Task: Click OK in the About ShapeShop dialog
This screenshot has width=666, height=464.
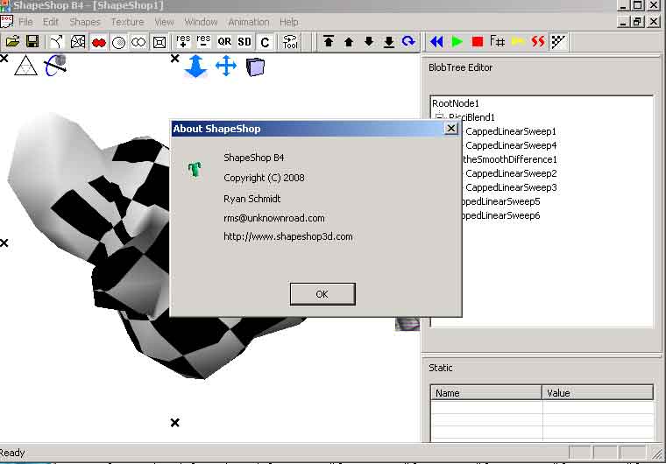Action: click(322, 294)
